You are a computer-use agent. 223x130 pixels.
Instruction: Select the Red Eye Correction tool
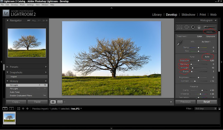point(193,27)
